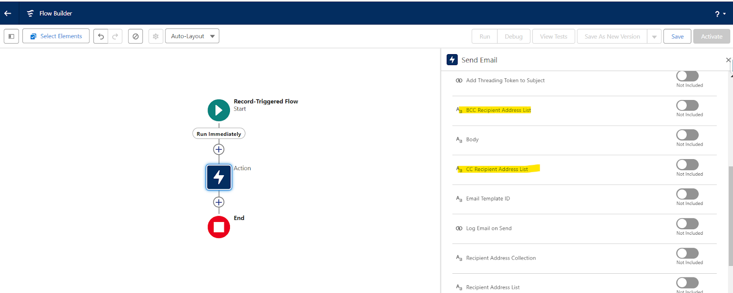Click Email Template ID text type icon
The width and height of the screenshot is (733, 293).
[459, 199]
